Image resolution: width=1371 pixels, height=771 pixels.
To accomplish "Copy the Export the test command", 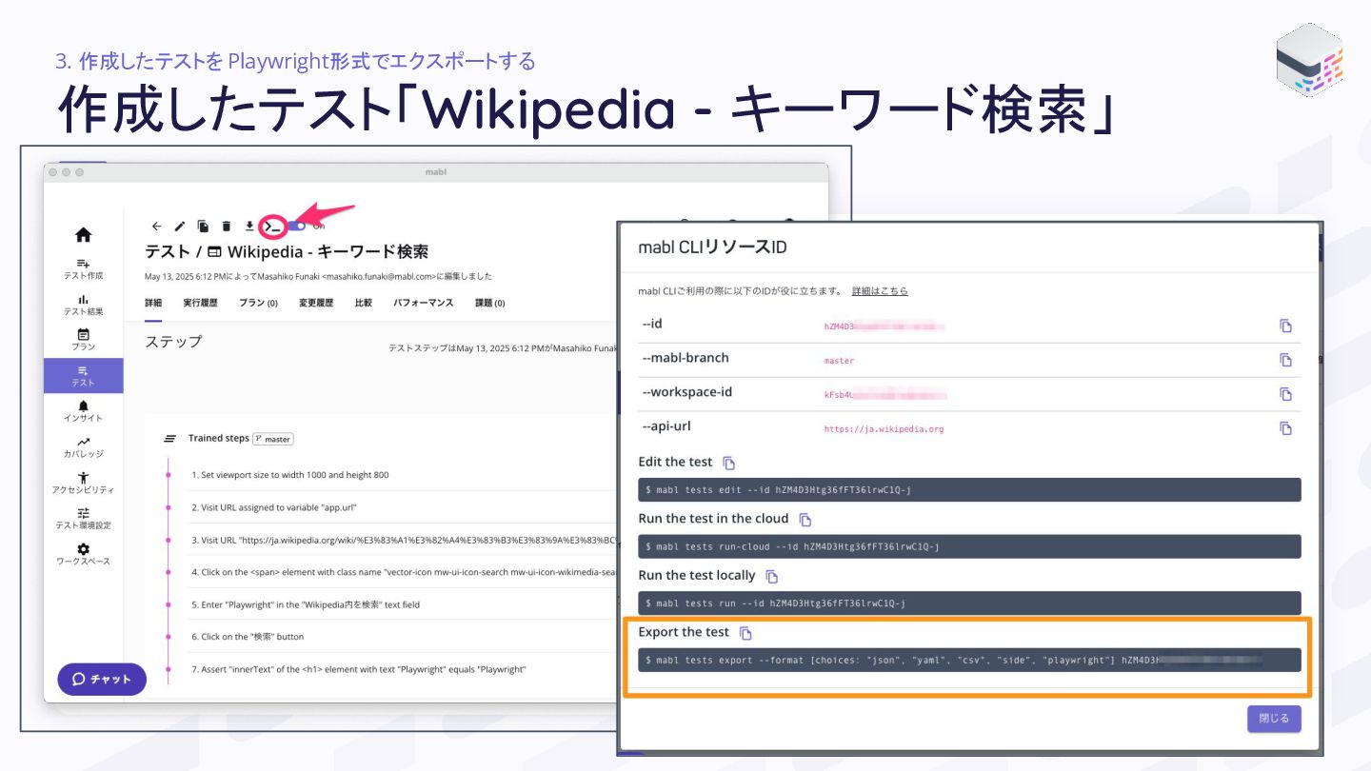I will (746, 633).
